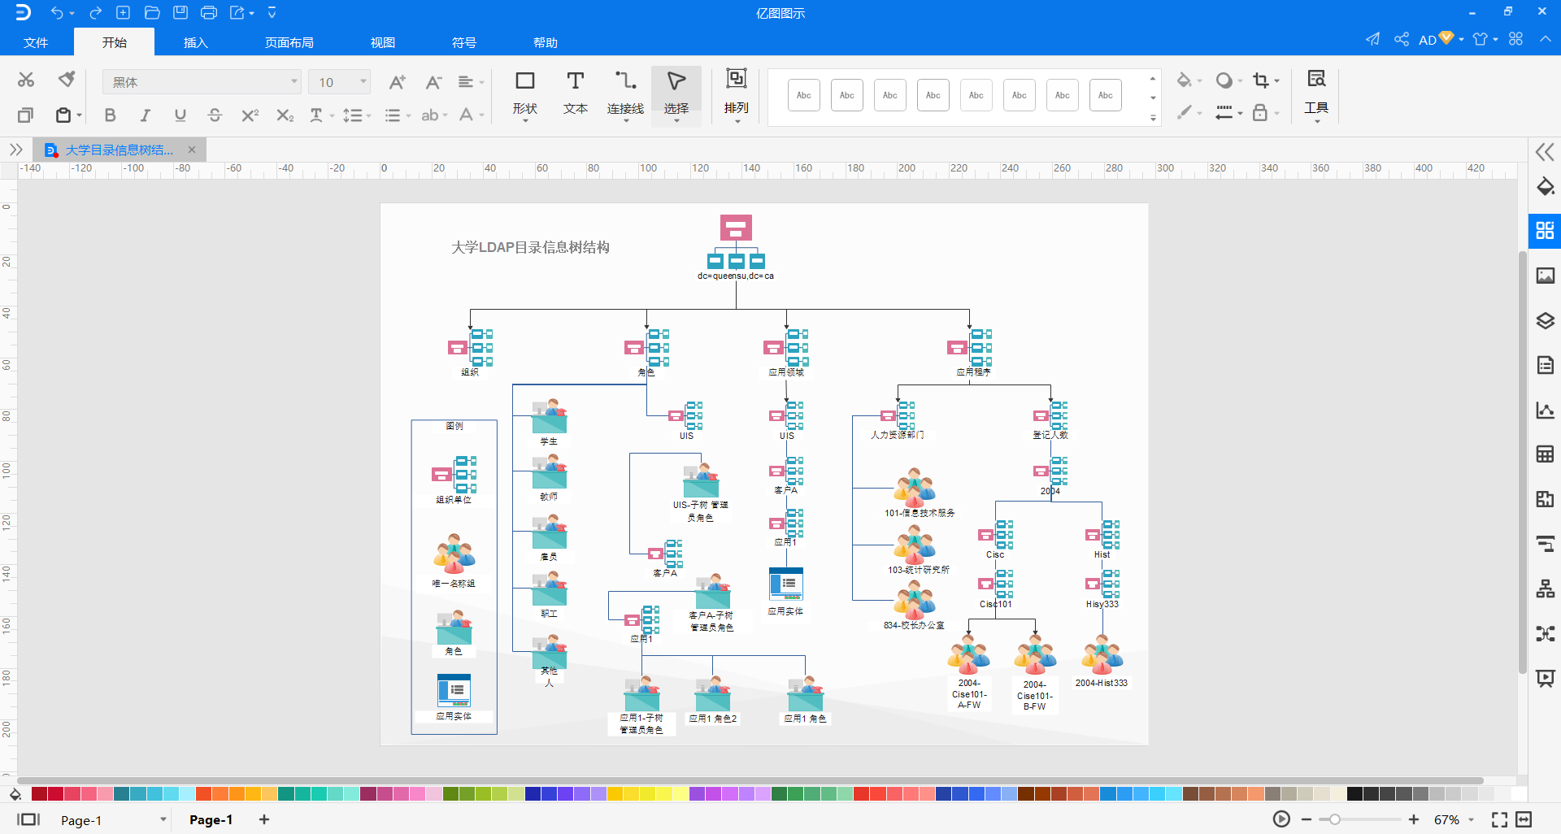1561x834 pixels.
Task: Open the theme grid panel in sidebar
Action: click(x=1545, y=231)
